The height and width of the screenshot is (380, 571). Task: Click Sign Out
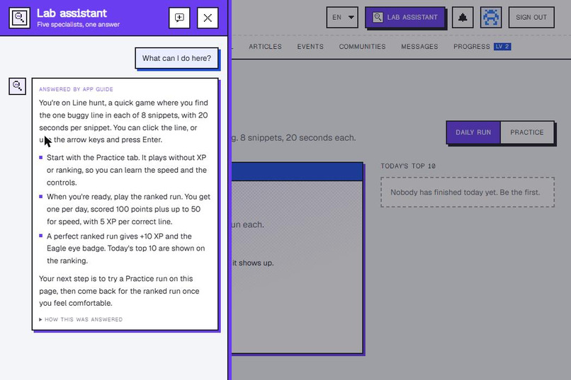[531, 17]
